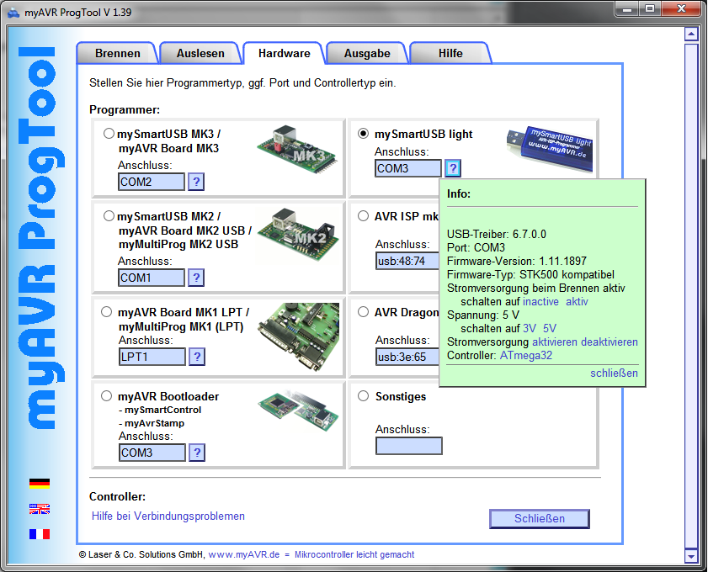Select mySmartUSB light programmer option
This screenshot has width=708, height=572.
pos(363,134)
